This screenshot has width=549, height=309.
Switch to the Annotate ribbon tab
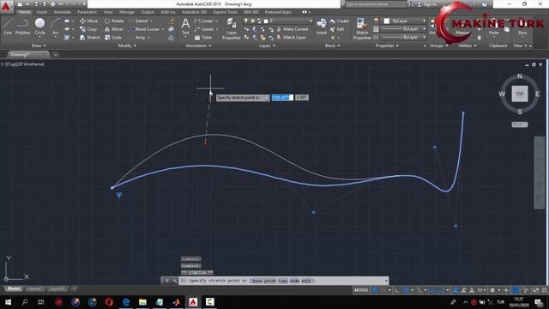pos(62,12)
